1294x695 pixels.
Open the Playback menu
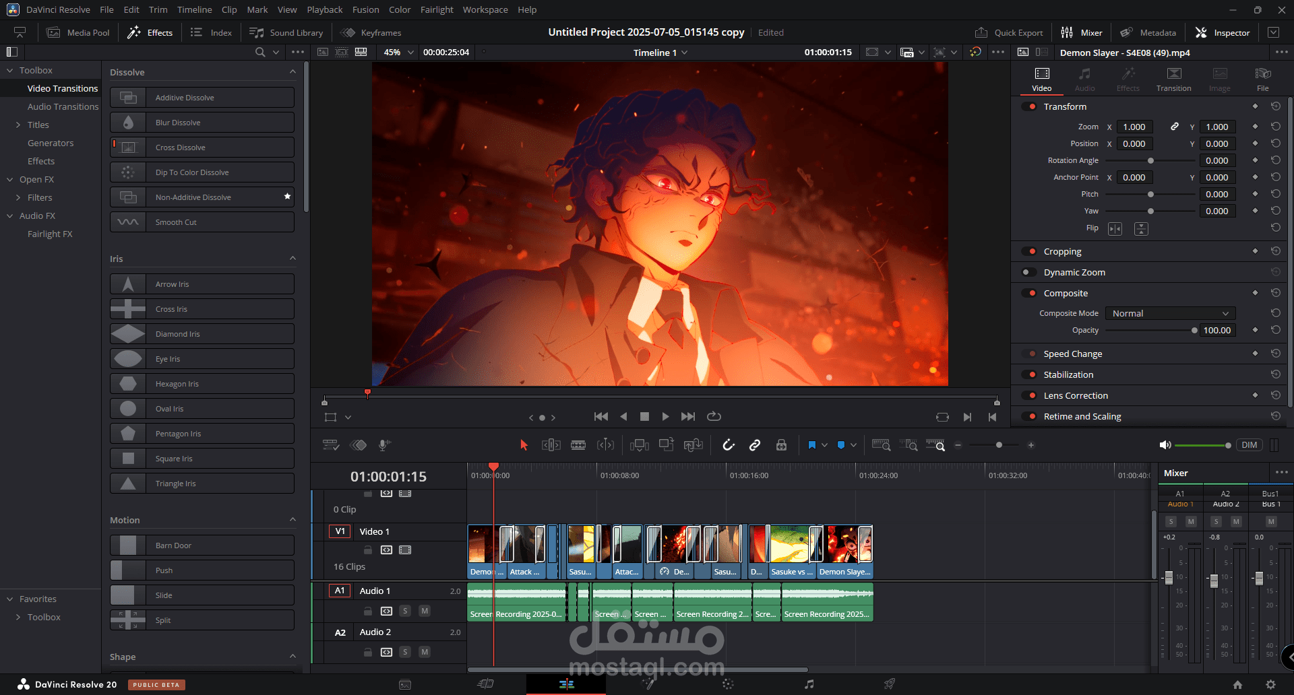click(324, 9)
